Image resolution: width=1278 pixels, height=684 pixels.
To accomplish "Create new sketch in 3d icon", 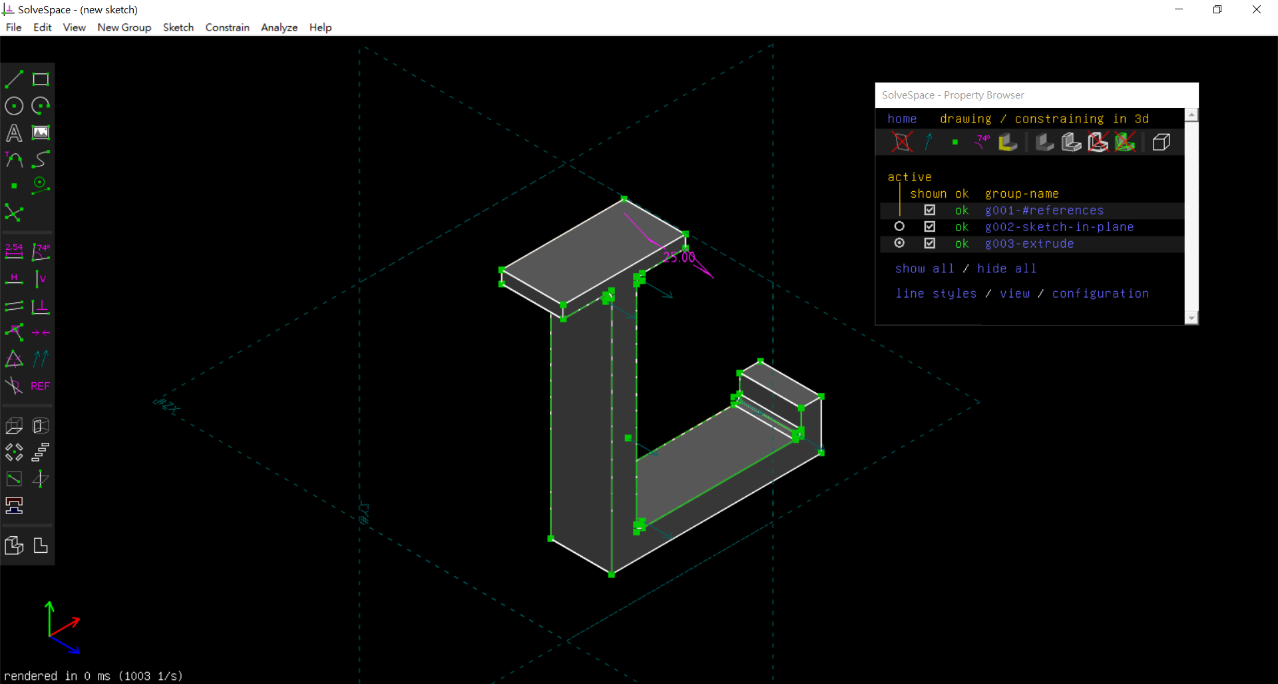I will 41,479.
